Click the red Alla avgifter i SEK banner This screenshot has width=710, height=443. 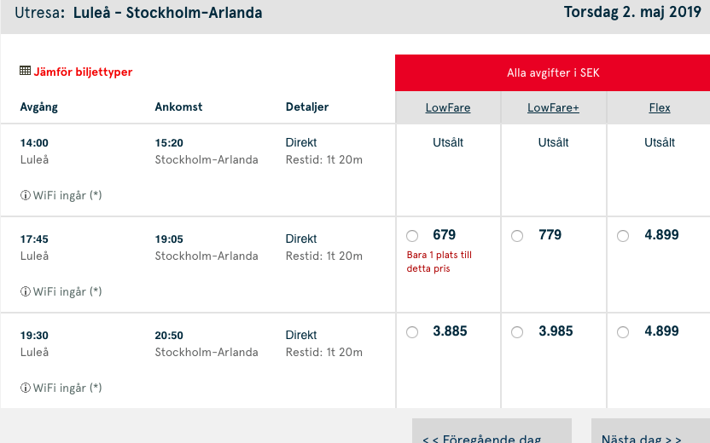553,73
